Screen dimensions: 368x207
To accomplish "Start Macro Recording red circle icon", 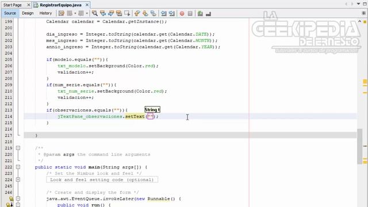I will click(182, 14).
